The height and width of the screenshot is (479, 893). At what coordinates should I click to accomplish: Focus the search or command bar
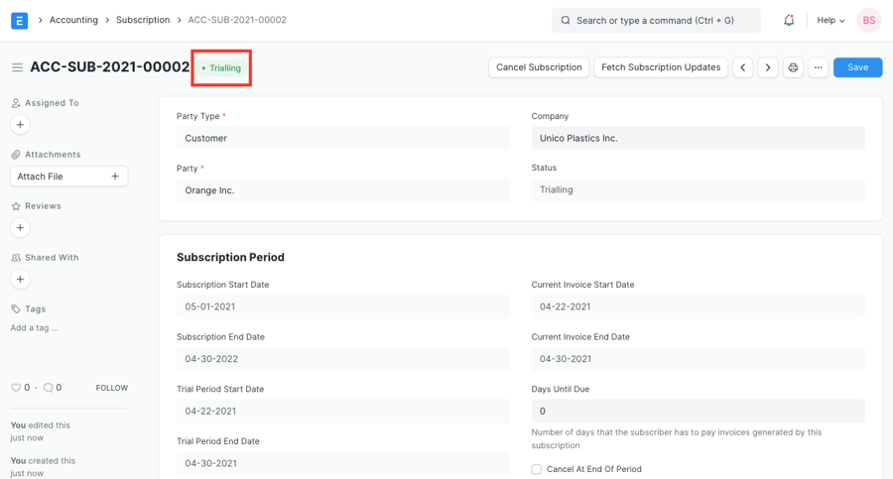(x=656, y=20)
